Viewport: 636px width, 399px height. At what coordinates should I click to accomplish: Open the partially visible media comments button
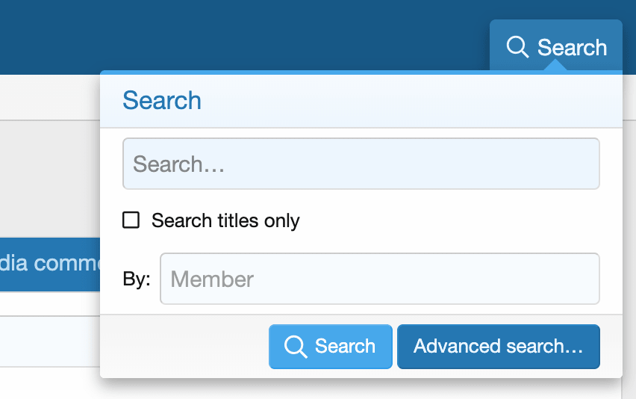coord(49,264)
